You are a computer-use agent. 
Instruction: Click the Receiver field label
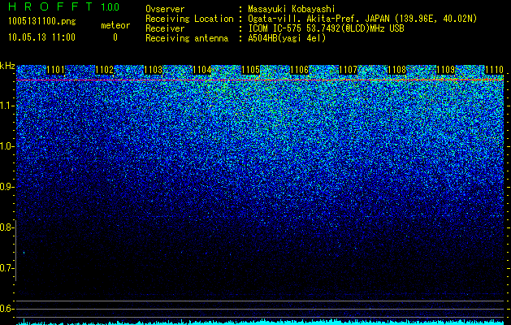[165, 28]
